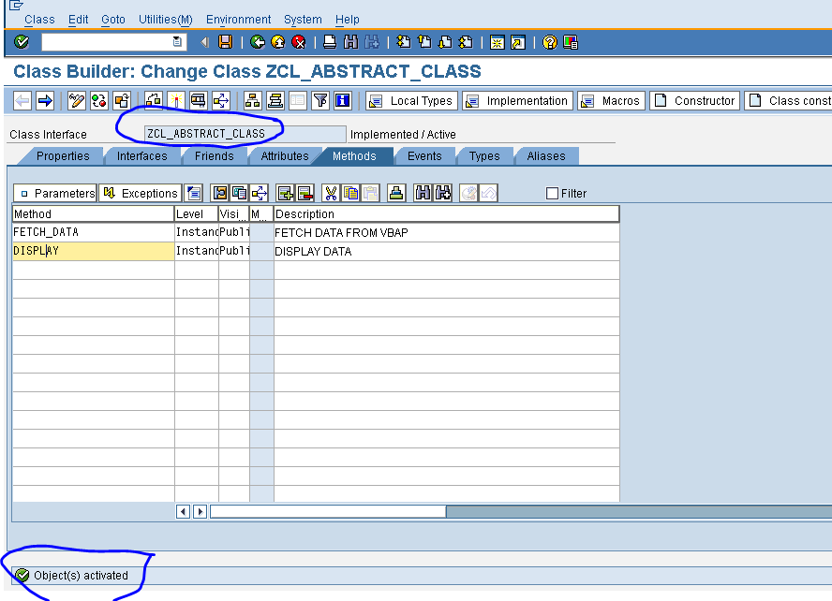This screenshot has height=601, width=832.
Task: Click the Print icon in standard toolbar
Action: tap(330, 42)
